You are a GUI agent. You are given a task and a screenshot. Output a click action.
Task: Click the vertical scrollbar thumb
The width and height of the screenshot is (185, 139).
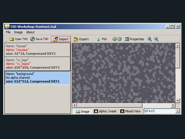pos(178,58)
